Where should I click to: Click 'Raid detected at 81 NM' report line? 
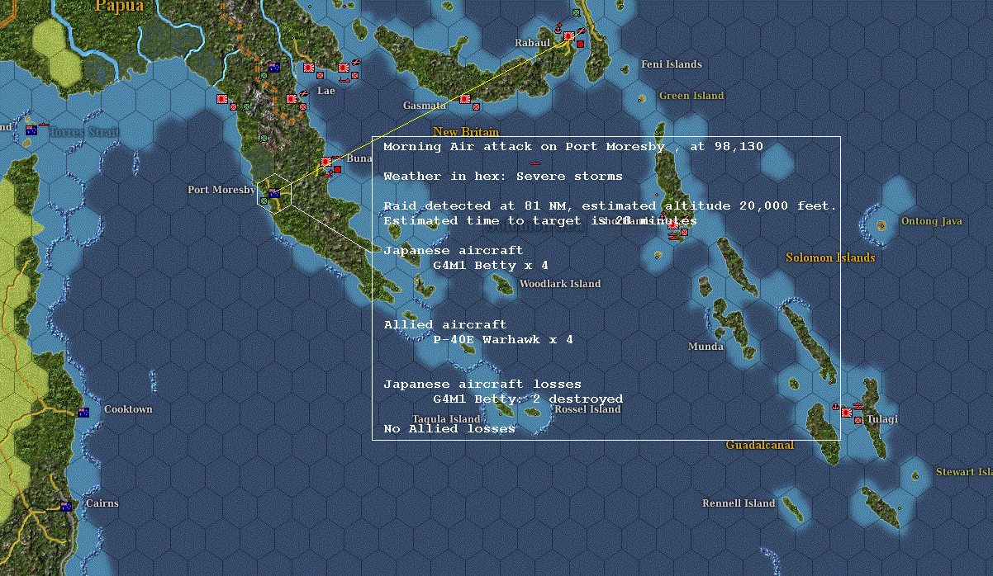[611, 206]
